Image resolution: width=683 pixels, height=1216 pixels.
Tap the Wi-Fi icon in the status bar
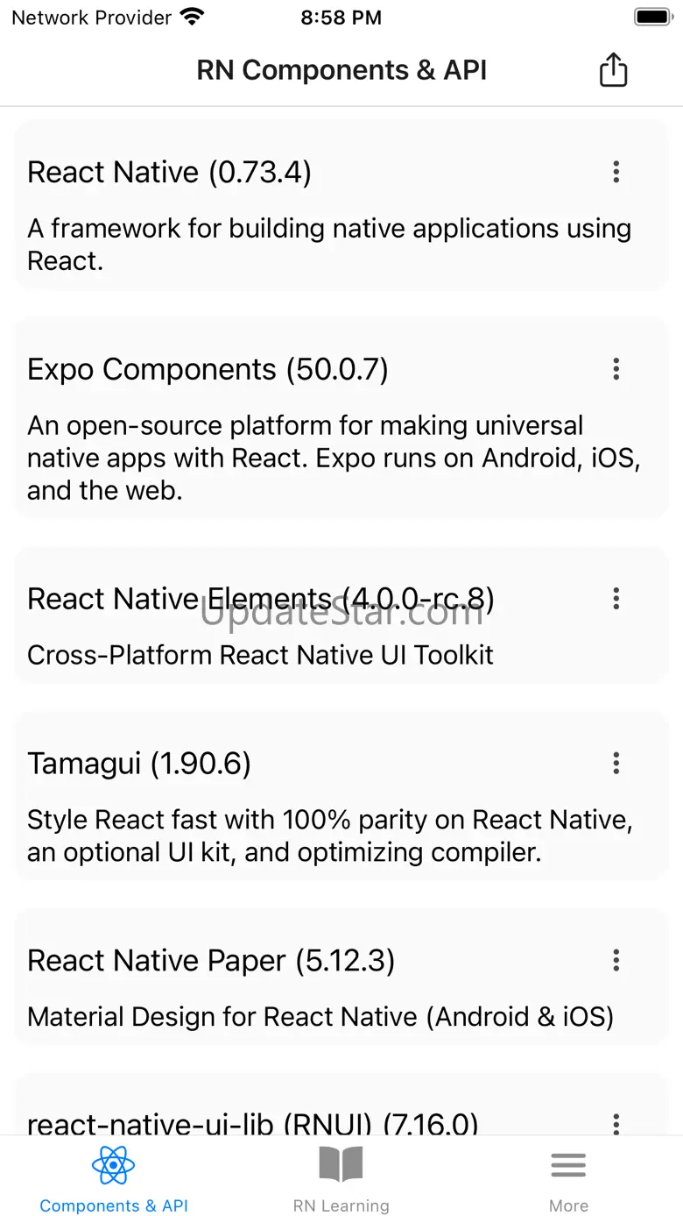[x=191, y=17]
